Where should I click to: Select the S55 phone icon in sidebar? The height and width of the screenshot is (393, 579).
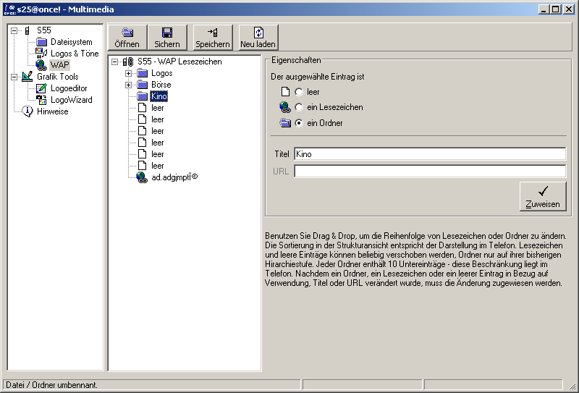(x=28, y=30)
